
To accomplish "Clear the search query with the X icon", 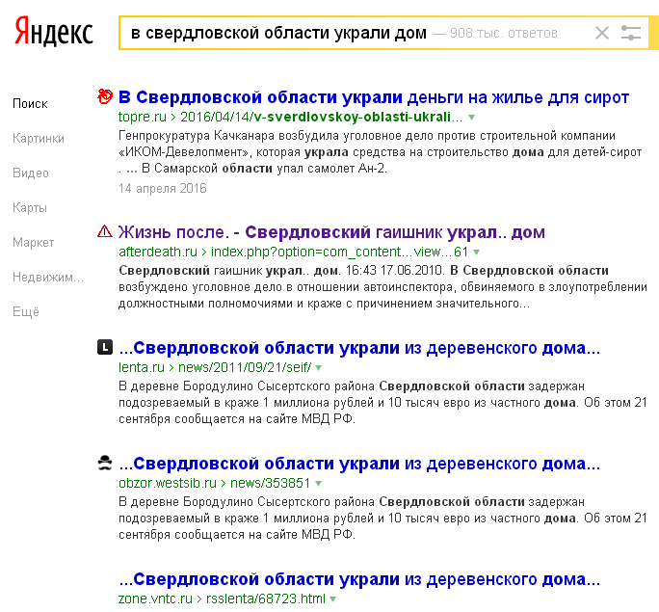I will click(602, 33).
